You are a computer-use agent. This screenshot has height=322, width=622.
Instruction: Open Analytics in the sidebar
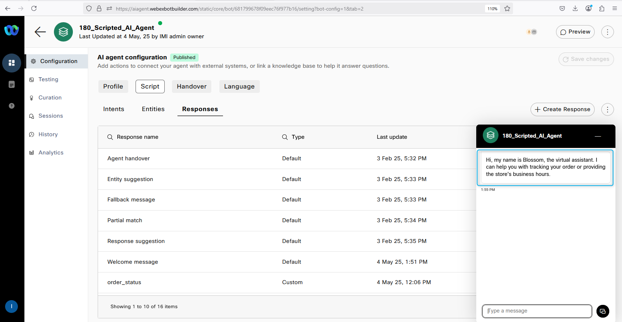[51, 153]
